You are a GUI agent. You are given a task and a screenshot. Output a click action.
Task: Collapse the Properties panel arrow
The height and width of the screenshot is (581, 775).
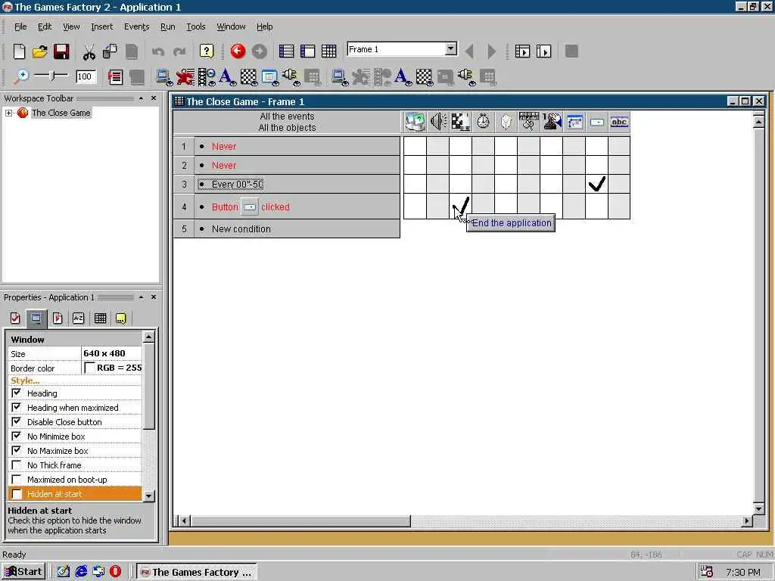pos(142,297)
